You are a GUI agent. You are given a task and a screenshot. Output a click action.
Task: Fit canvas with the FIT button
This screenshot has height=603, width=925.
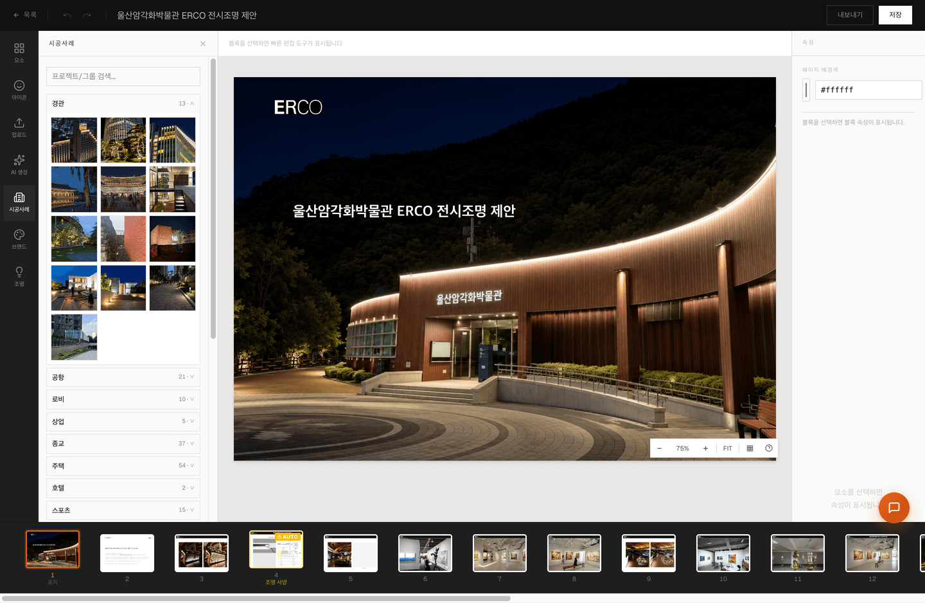coord(727,449)
